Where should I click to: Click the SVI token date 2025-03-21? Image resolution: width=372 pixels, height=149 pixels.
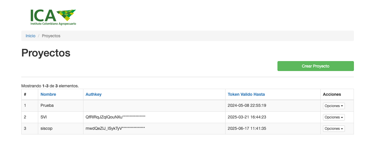click(x=247, y=117)
